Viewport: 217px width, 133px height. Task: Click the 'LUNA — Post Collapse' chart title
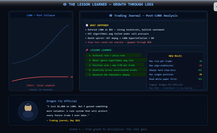click(x=41, y=15)
